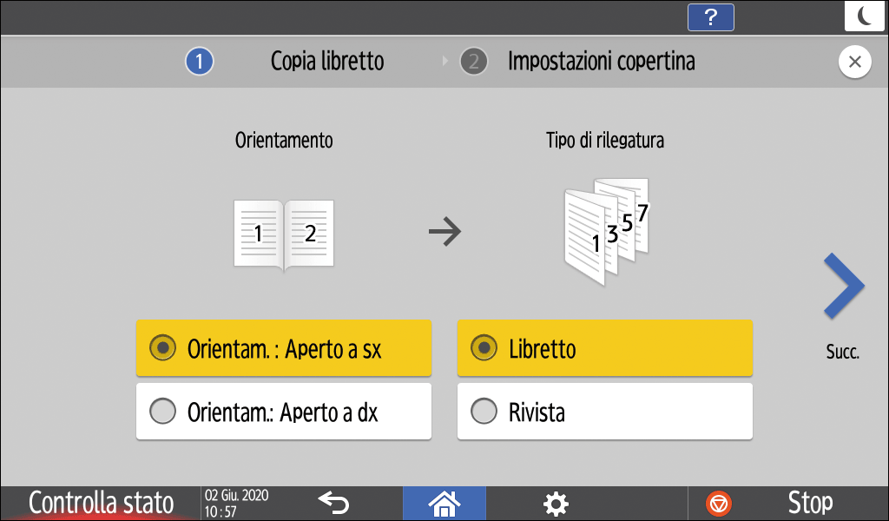Open step 1 Copia libretto
Viewport: 889px width, 521px height.
[326, 62]
